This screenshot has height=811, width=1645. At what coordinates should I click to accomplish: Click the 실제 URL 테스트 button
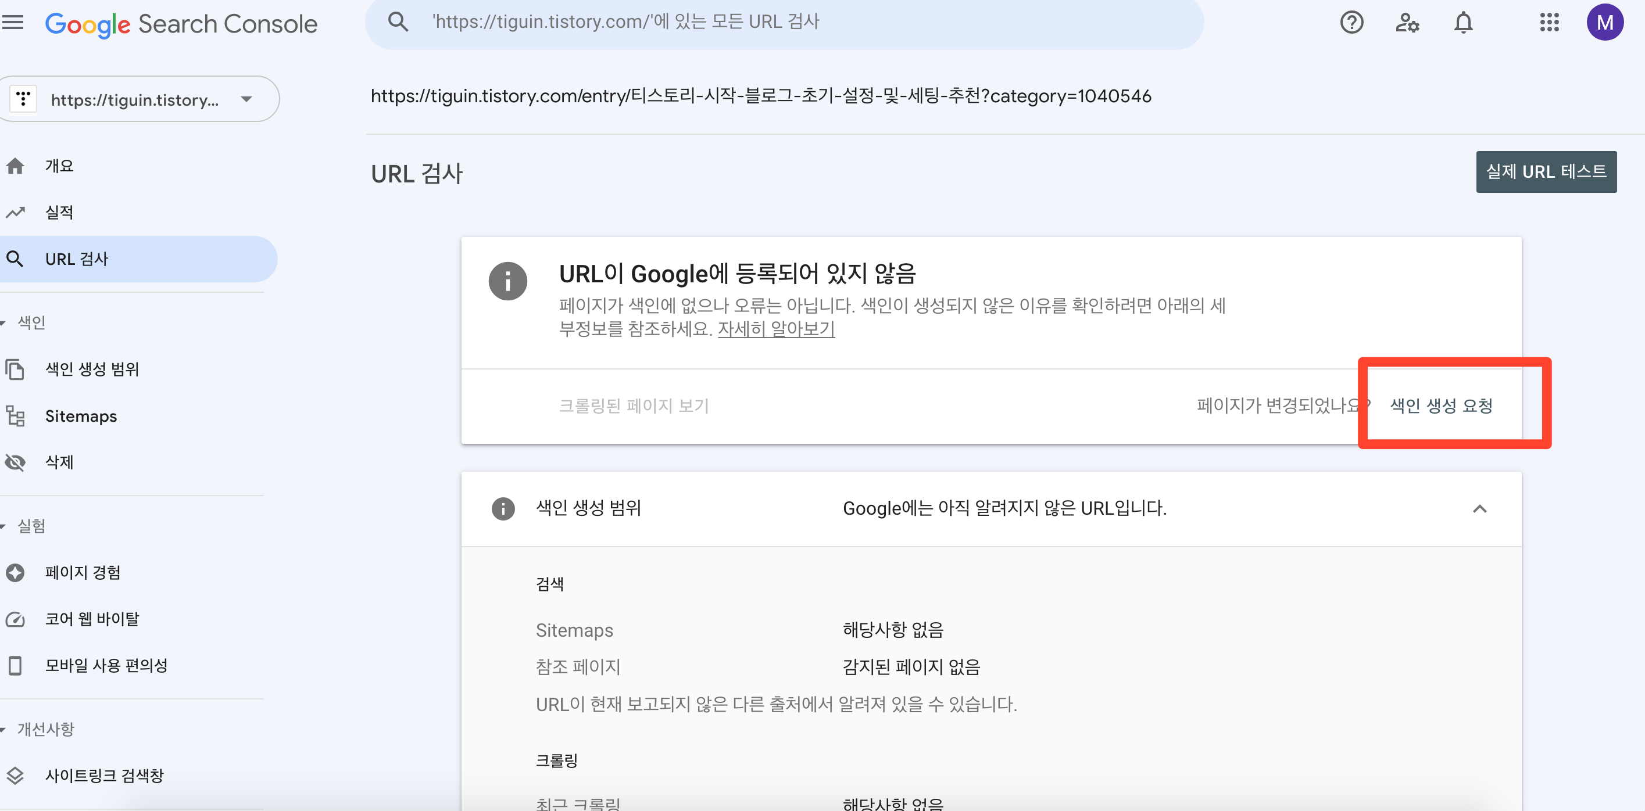pyautogui.click(x=1546, y=171)
